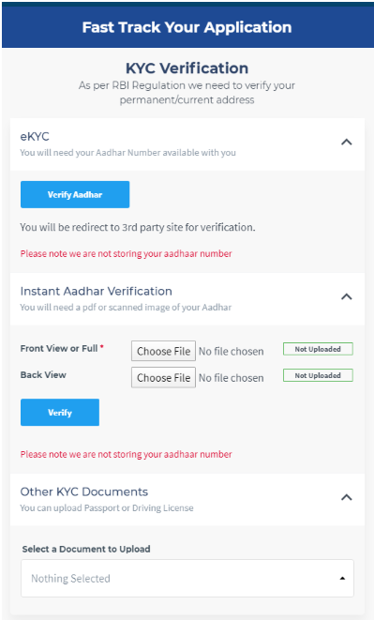Click the Front View or Full label
374x620 pixels.
[x=59, y=348]
